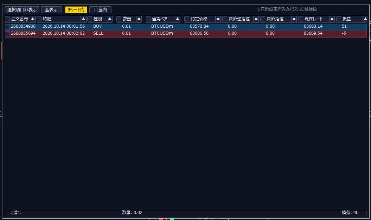The width and height of the screenshot is (371, 220).
Task: Check the box for order 2680855694
Action: pyautogui.click(x=8, y=34)
